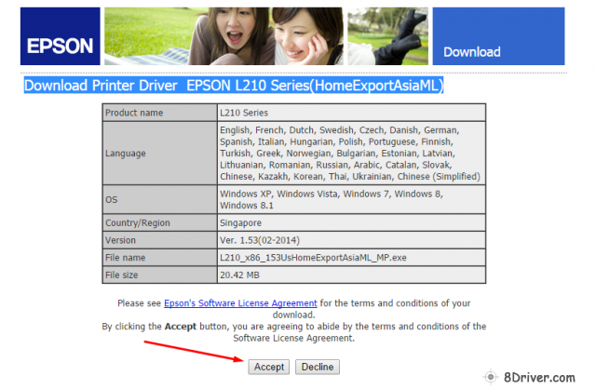The image size is (596, 389).
Task: Click the Language label cell
Action: coord(160,154)
